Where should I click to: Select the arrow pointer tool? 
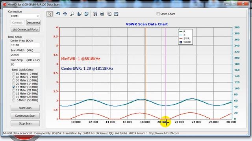(x=50, y=14)
